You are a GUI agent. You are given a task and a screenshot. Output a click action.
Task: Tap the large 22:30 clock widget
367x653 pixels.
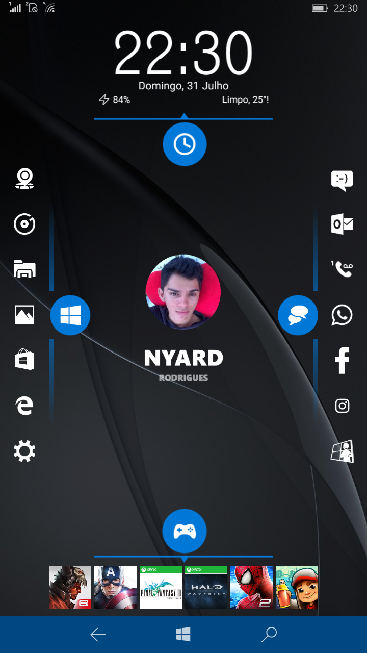tap(183, 53)
